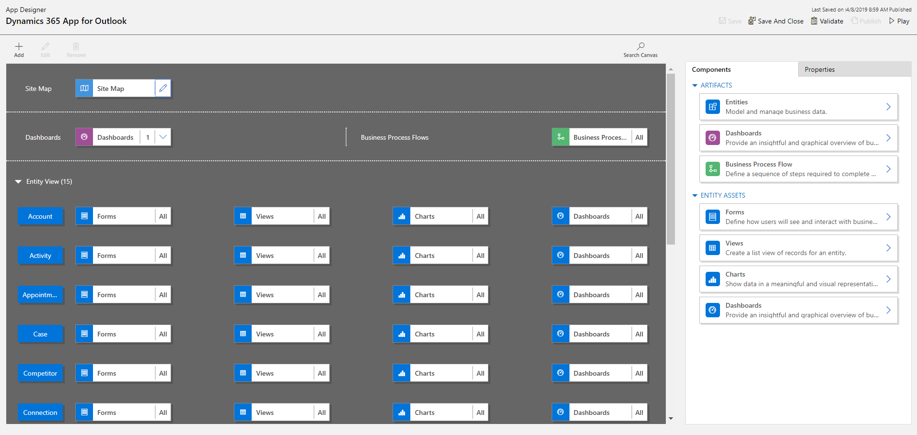Click the green Business Process Flows icon
917x435 pixels.
coord(560,137)
